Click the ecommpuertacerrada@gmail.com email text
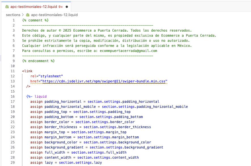The height and width of the screenshot is (166, 251). point(128,51)
